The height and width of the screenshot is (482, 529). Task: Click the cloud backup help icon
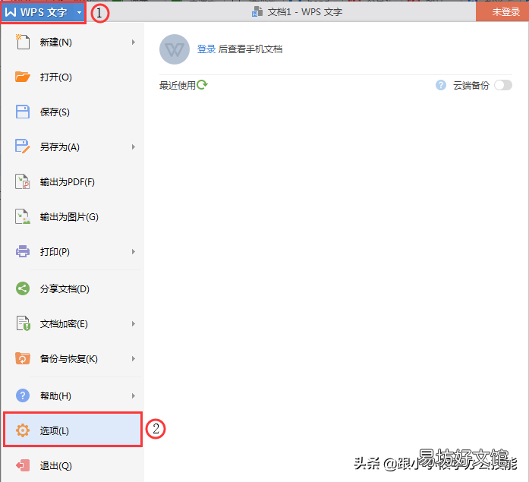click(x=441, y=85)
